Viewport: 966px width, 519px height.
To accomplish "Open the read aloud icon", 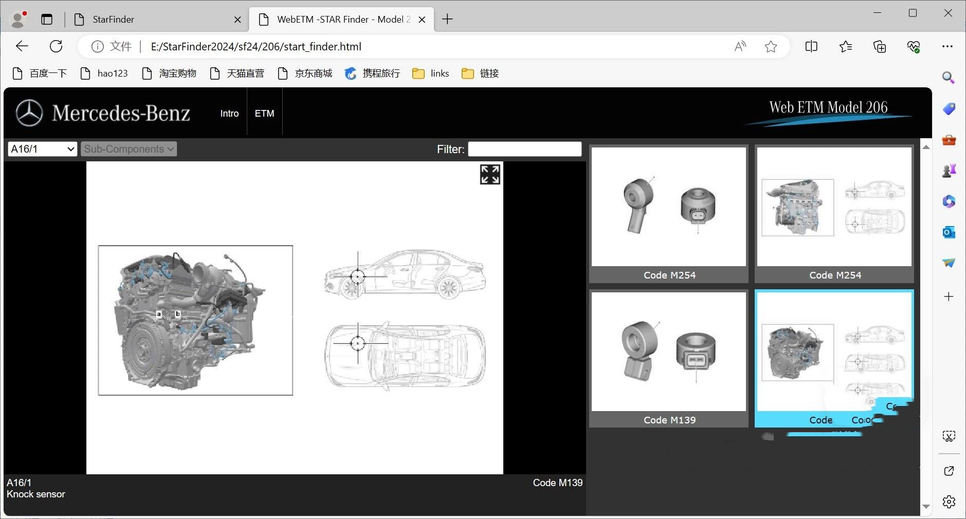I will click(x=740, y=47).
